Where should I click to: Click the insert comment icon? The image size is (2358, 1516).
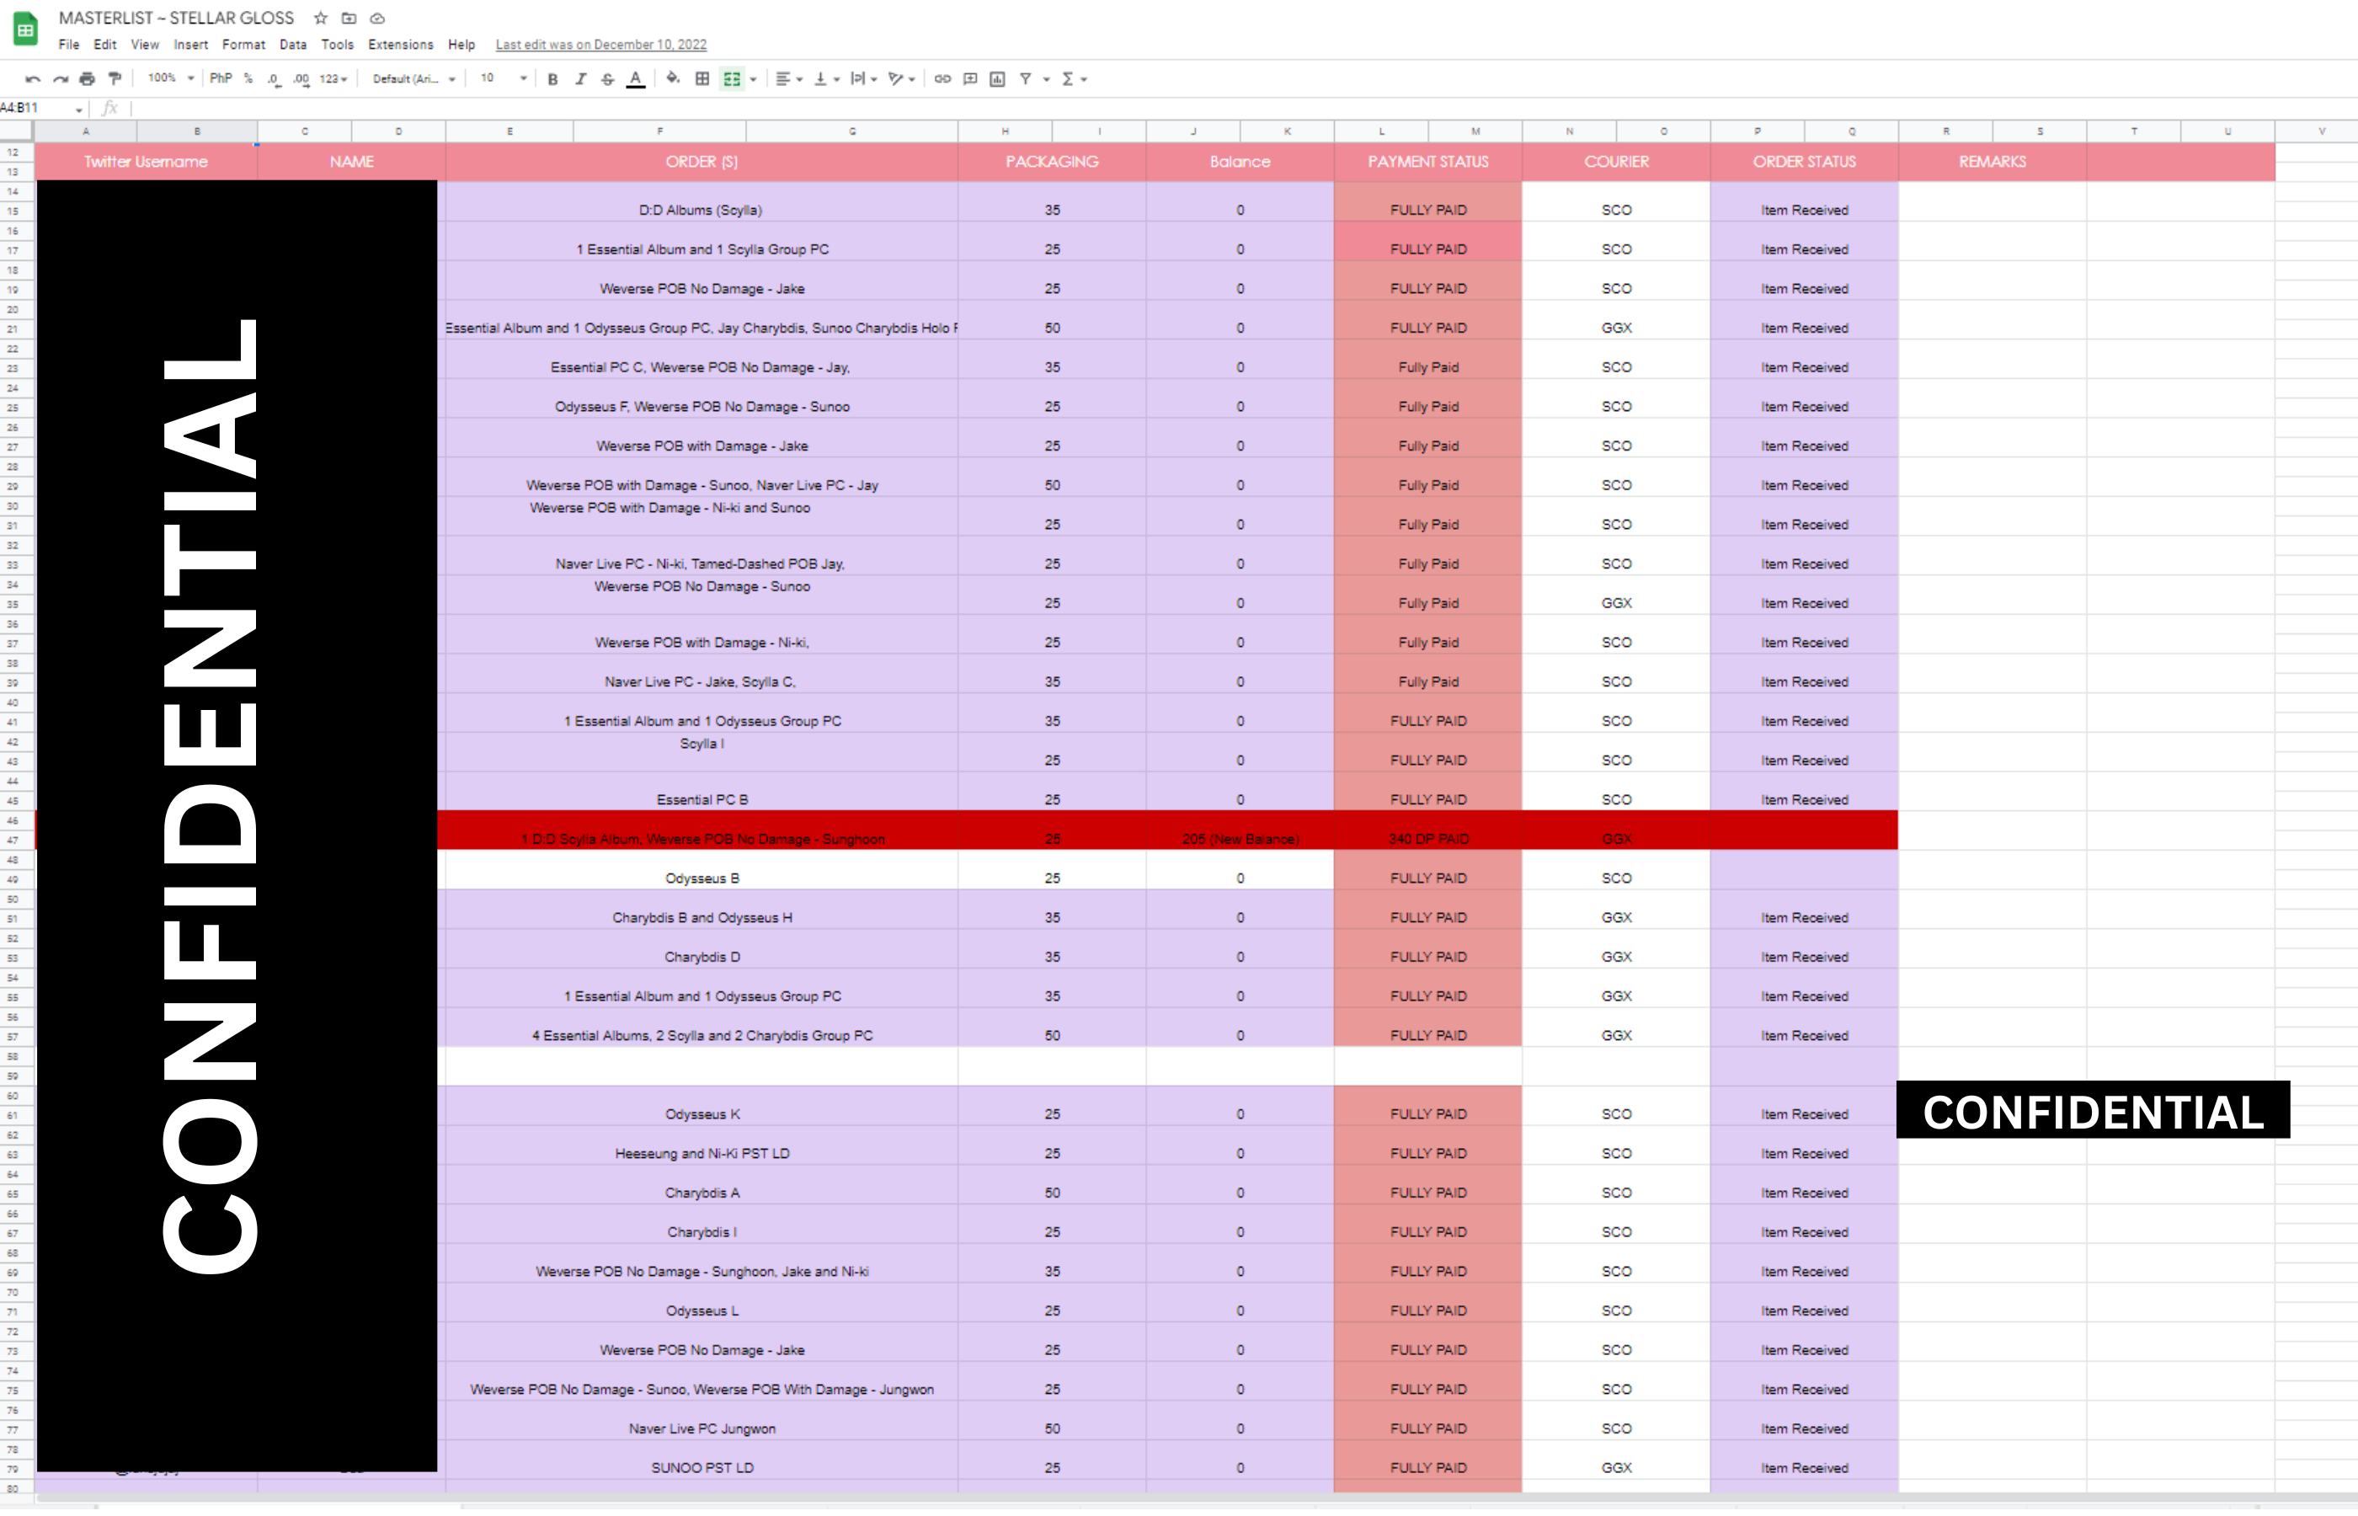pyautogui.click(x=969, y=79)
